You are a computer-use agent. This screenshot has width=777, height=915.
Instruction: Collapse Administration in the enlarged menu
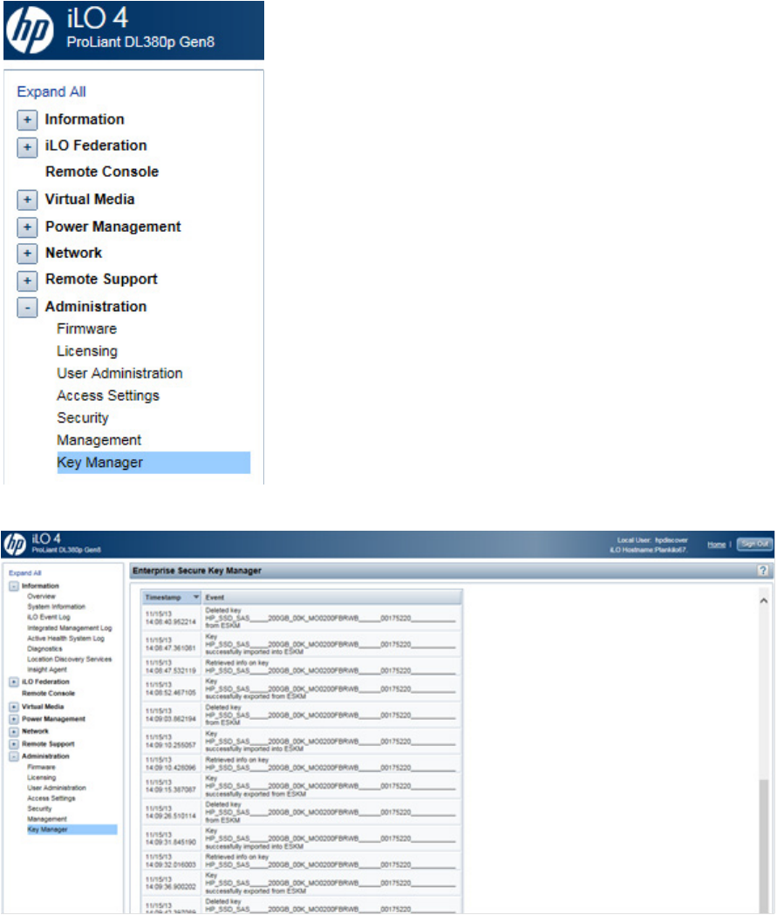click(x=27, y=307)
